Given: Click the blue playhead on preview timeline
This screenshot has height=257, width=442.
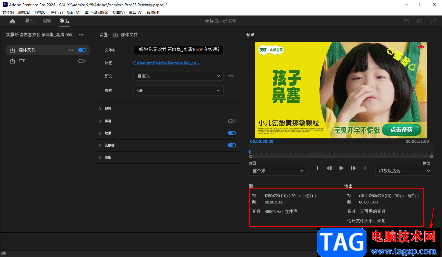Looking at the screenshot, I should (x=250, y=152).
